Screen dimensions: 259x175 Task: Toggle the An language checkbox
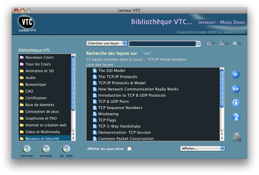(222, 43)
